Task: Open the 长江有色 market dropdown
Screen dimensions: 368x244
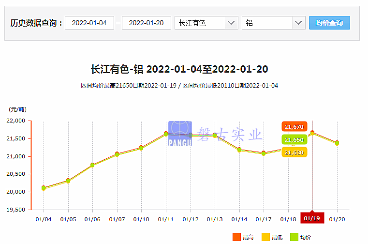Action: pyautogui.click(x=206, y=23)
